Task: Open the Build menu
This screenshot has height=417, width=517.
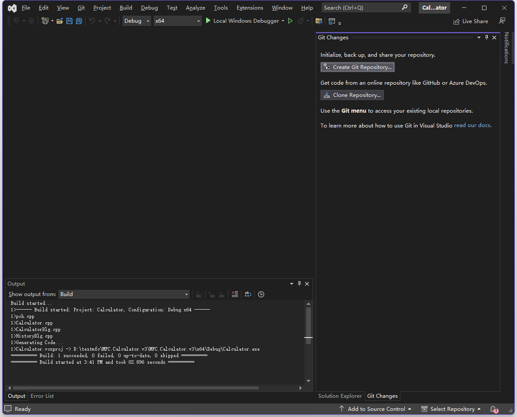Action: [x=126, y=8]
